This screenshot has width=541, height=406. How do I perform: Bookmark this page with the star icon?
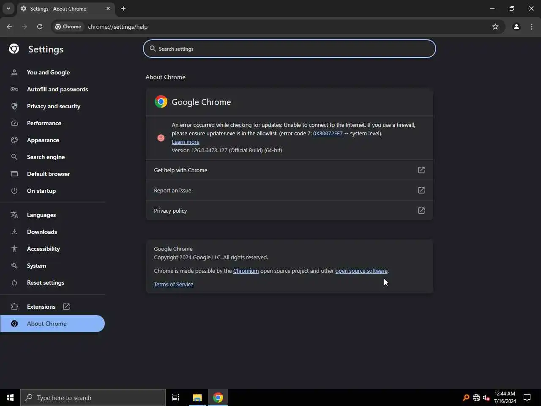pyautogui.click(x=495, y=27)
